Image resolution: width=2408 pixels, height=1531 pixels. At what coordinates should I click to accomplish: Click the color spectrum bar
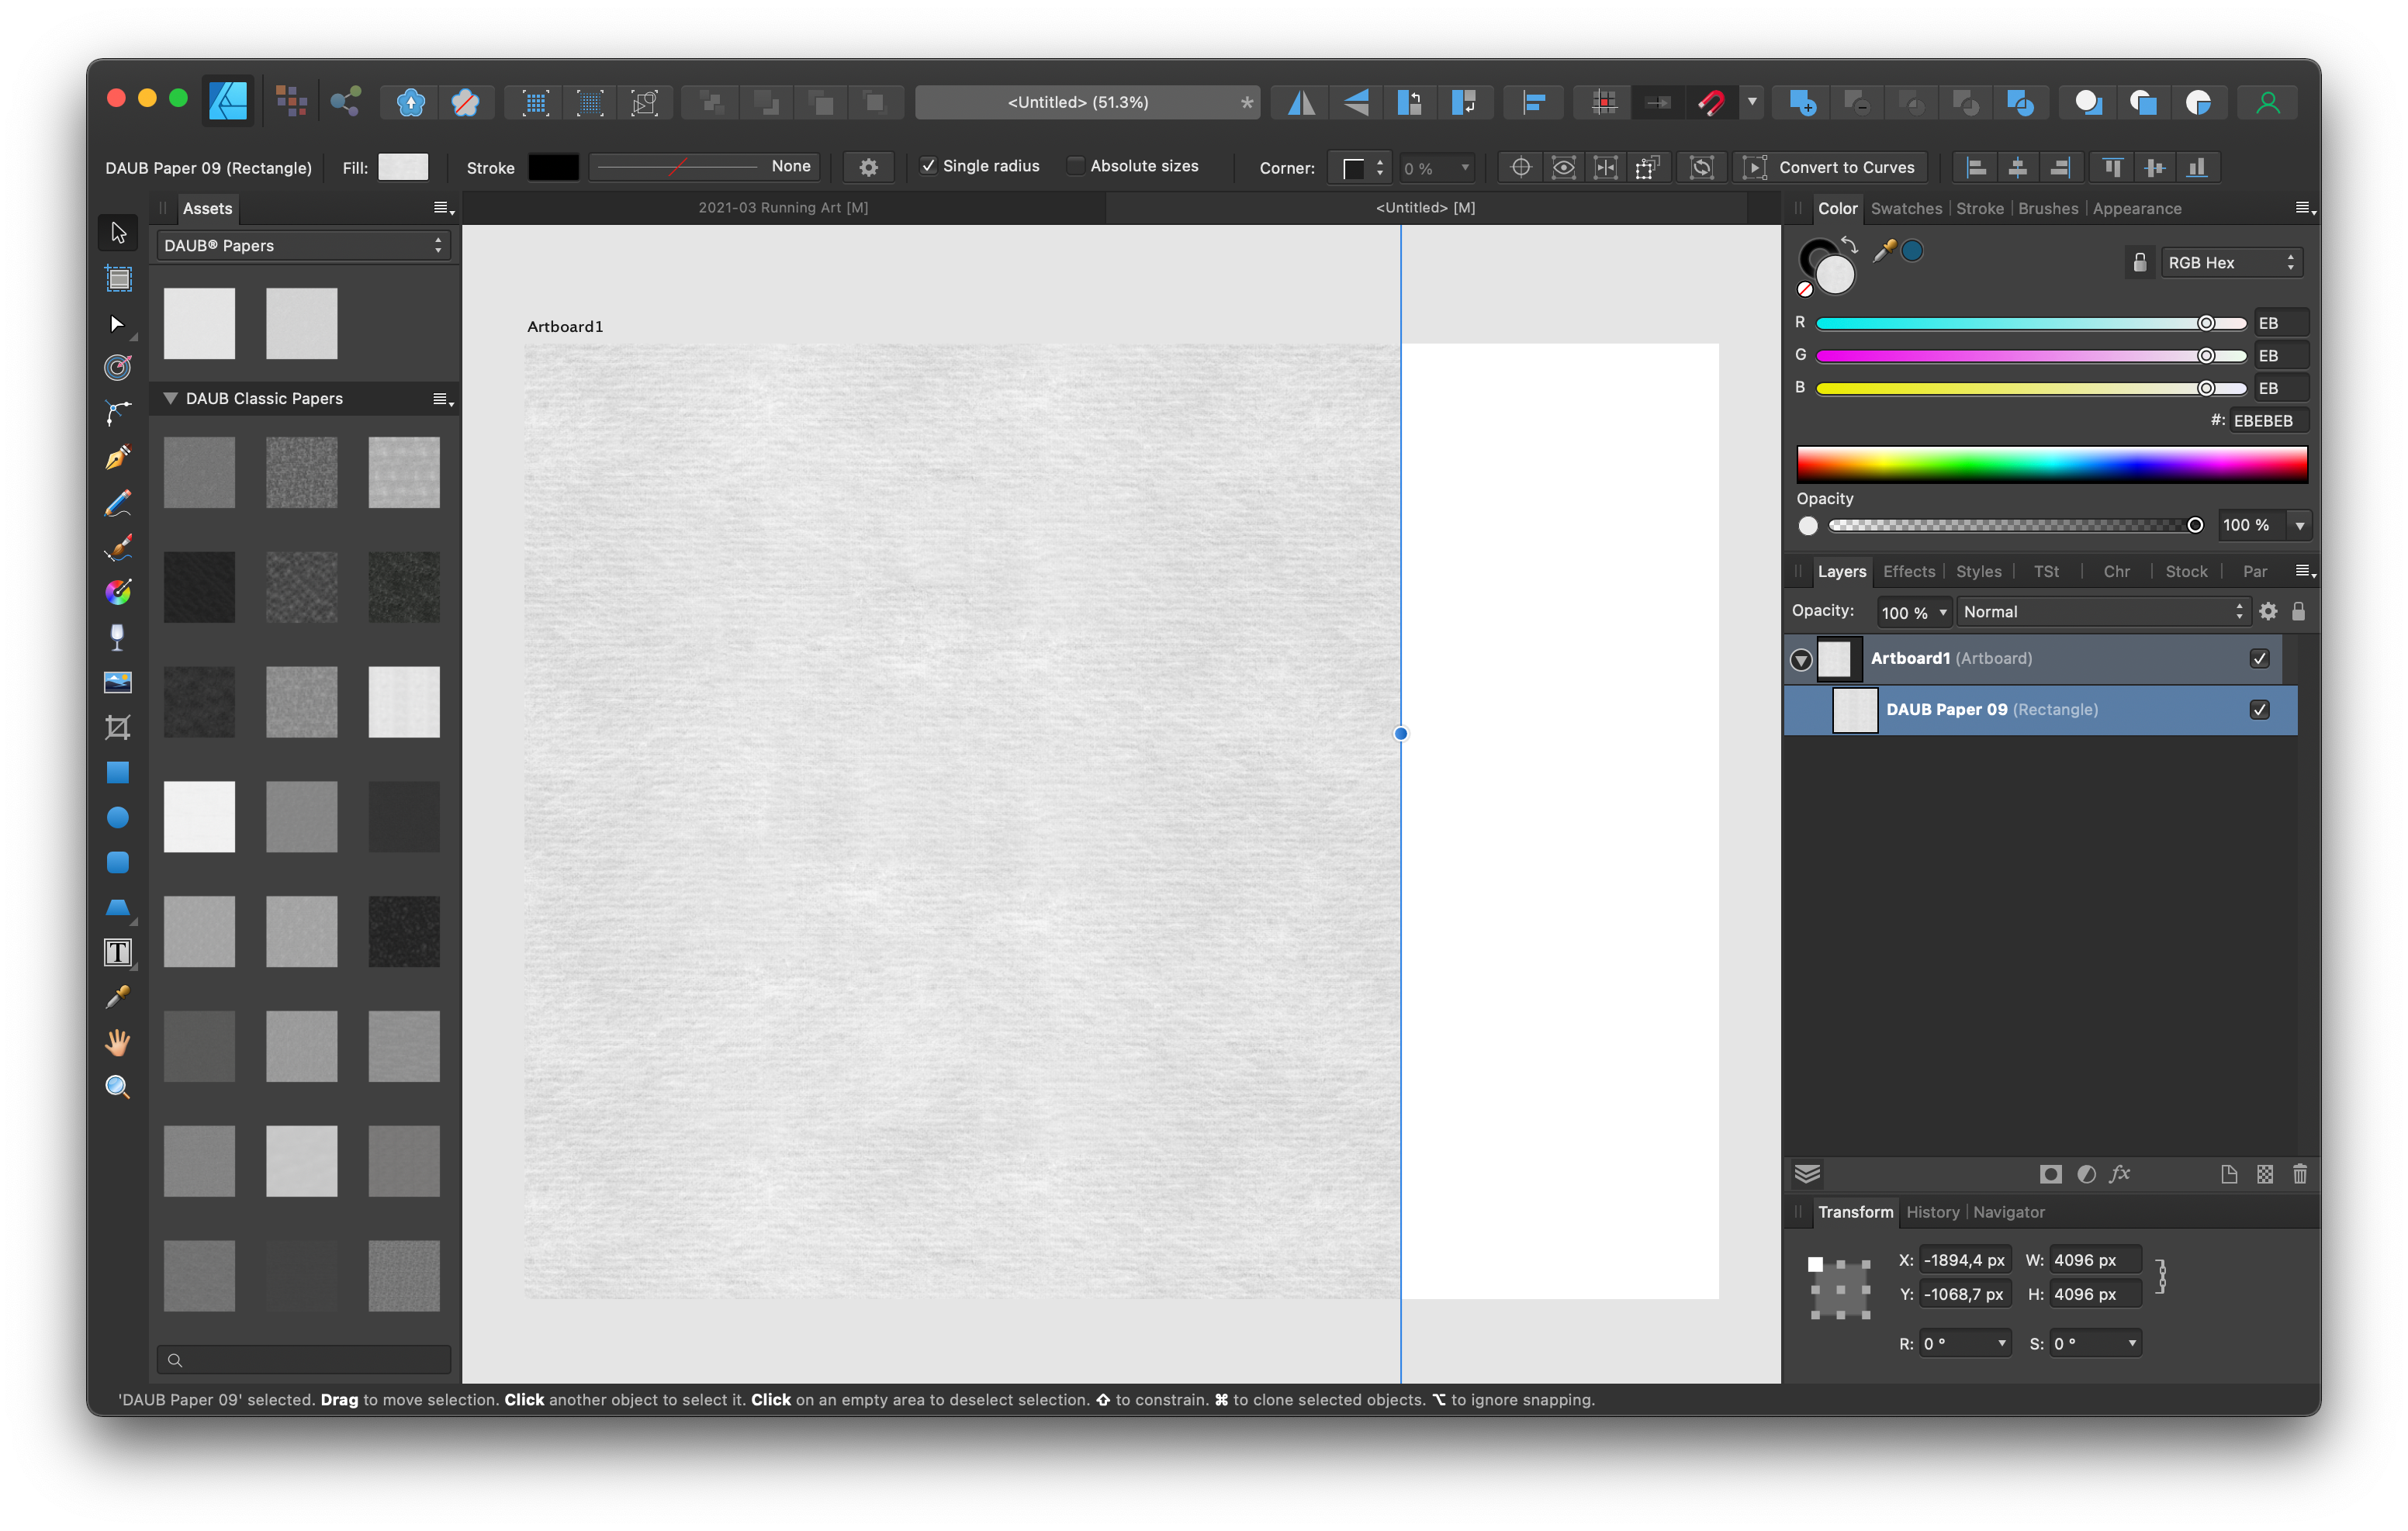2051,465
